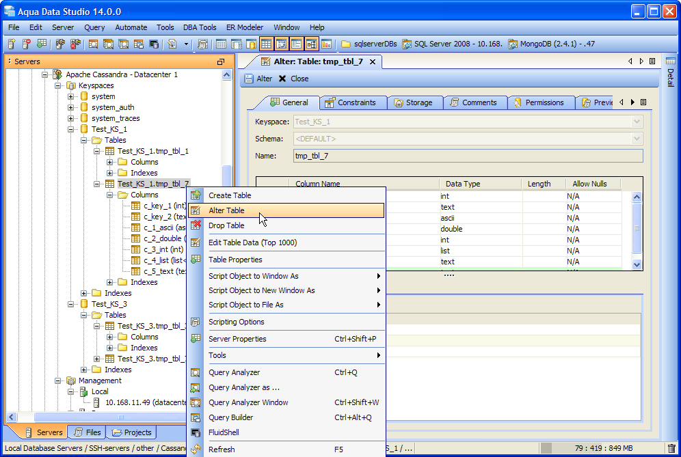Image resolution: width=681 pixels, height=457 pixels.
Task: Switch to the Files tab at bottom
Action: 87,432
